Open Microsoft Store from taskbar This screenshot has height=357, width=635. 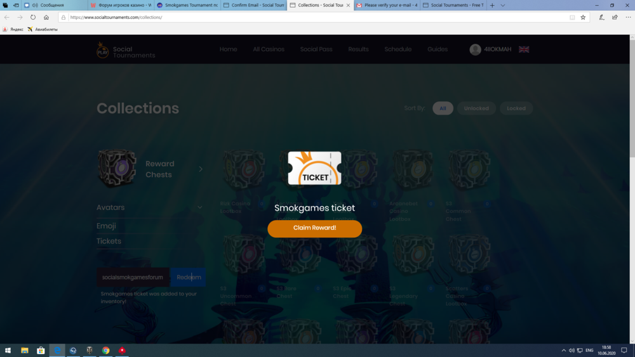[41, 351]
